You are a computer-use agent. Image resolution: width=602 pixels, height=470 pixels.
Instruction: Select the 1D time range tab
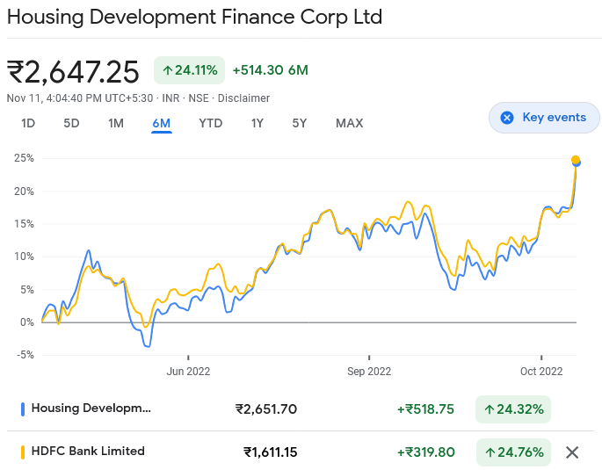pos(28,123)
